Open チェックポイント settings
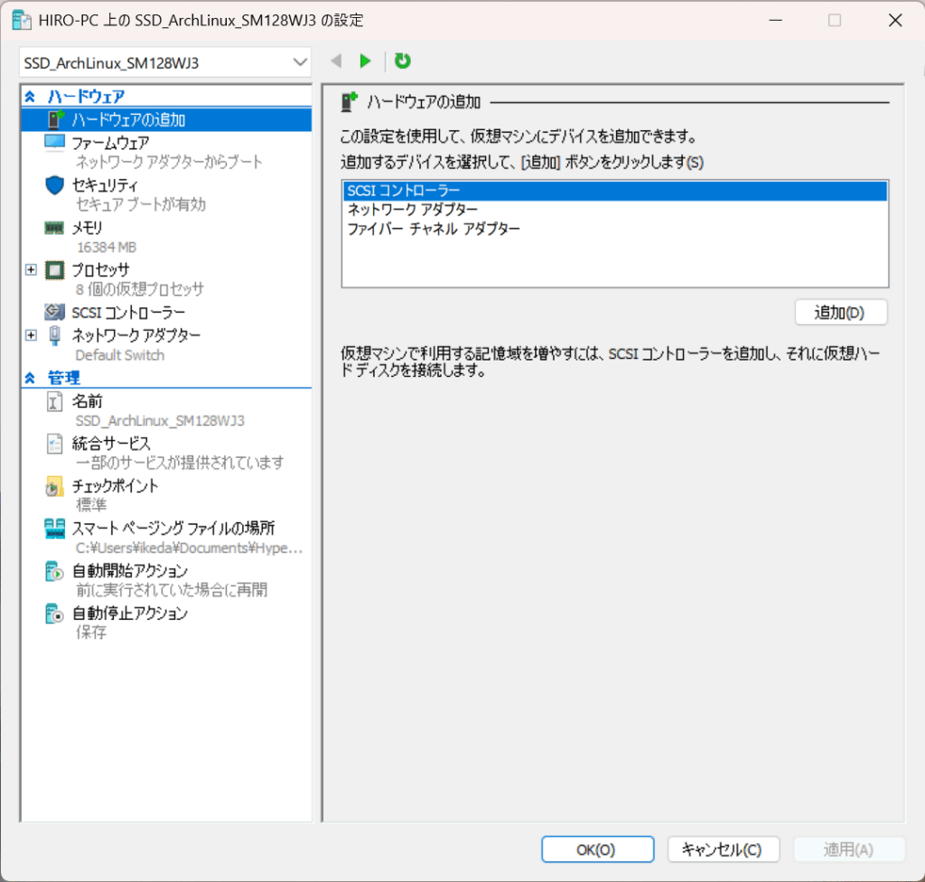Screen dimensions: 925x882 pos(115,486)
